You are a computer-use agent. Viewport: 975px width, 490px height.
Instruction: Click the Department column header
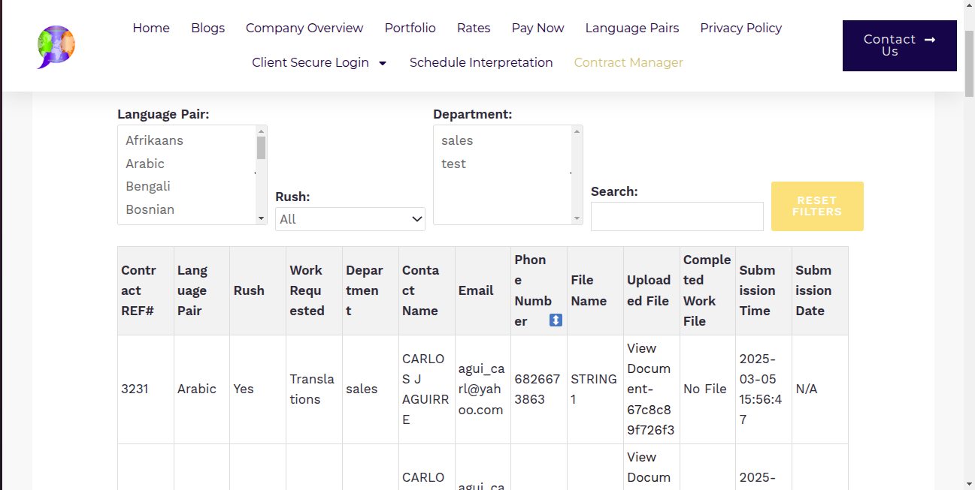point(371,290)
